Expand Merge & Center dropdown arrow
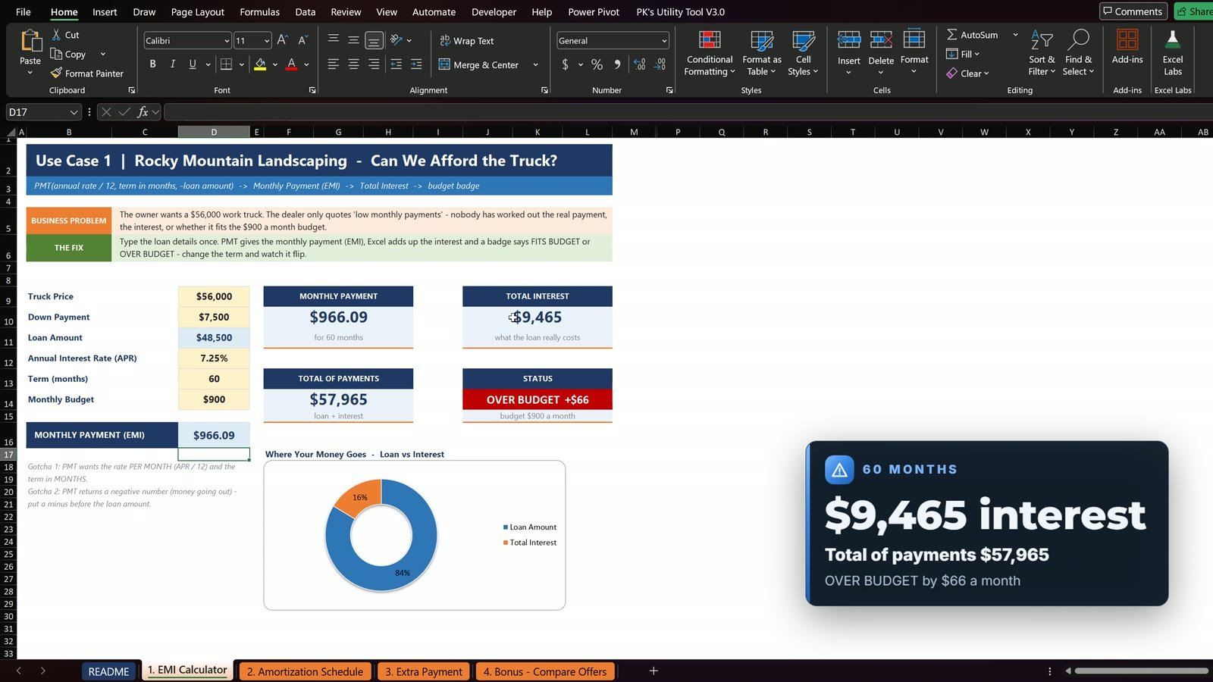Image resolution: width=1213 pixels, height=682 pixels. pyautogui.click(x=535, y=65)
